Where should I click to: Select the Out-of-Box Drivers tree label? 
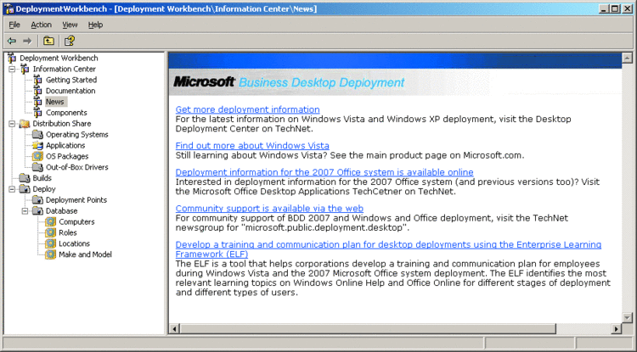[x=76, y=167]
